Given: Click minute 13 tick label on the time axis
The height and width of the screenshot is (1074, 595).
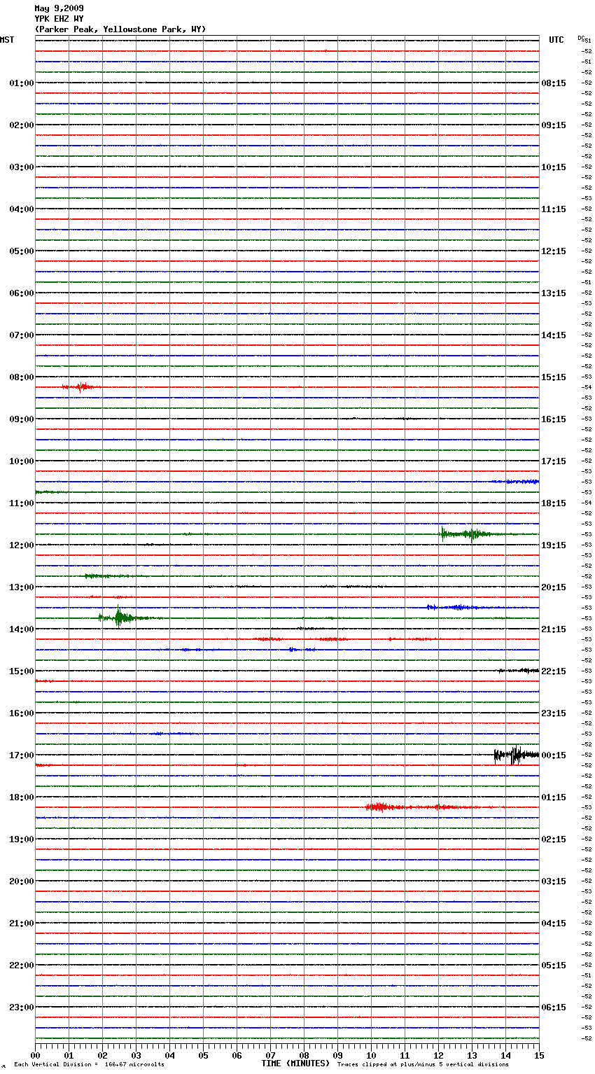Looking at the screenshot, I should coord(472,1055).
